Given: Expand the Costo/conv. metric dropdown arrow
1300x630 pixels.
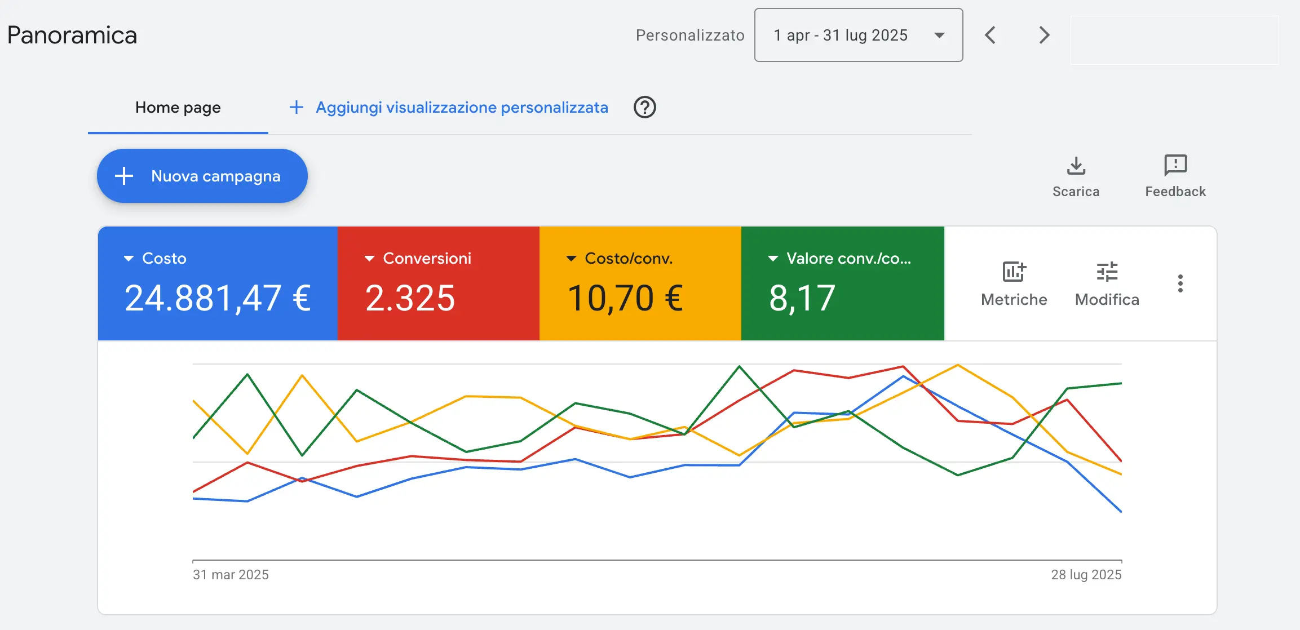Looking at the screenshot, I should point(571,259).
